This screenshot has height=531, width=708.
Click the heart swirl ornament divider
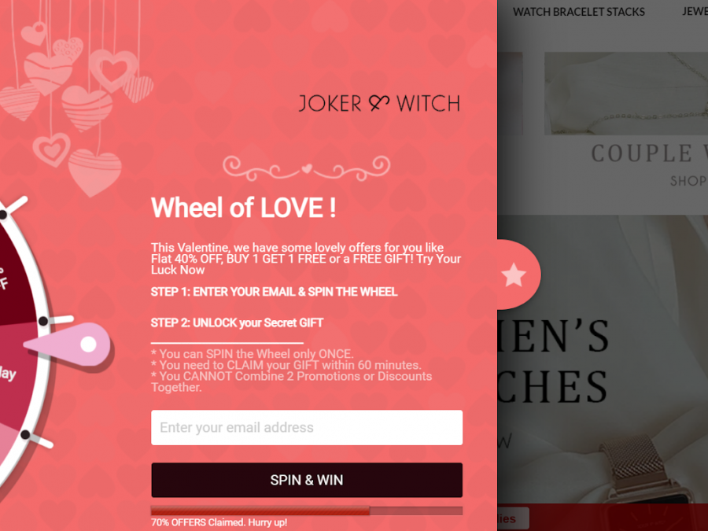[x=307, y=168]
